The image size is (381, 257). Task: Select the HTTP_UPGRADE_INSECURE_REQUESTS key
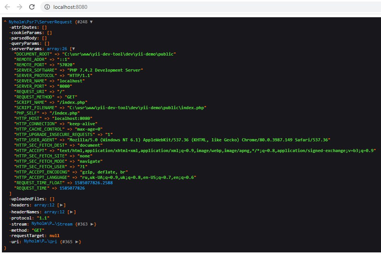click(54, 134)
